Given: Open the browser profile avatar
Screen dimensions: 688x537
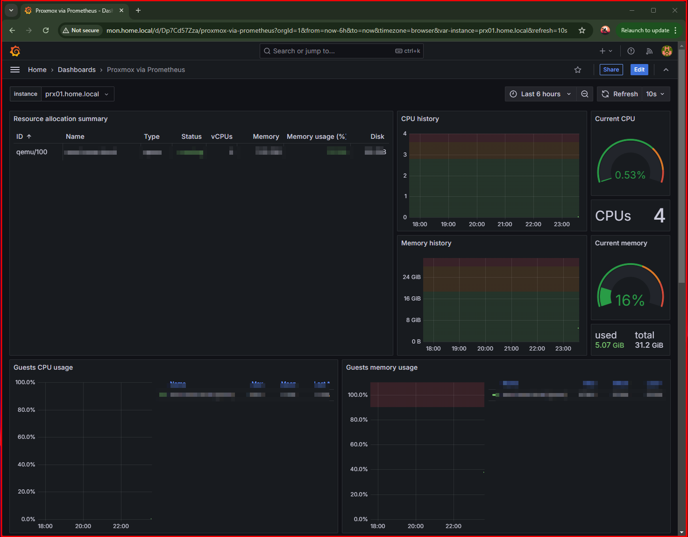Looking at the screenshot, I should pyautogui.click(x=605, y=30).
